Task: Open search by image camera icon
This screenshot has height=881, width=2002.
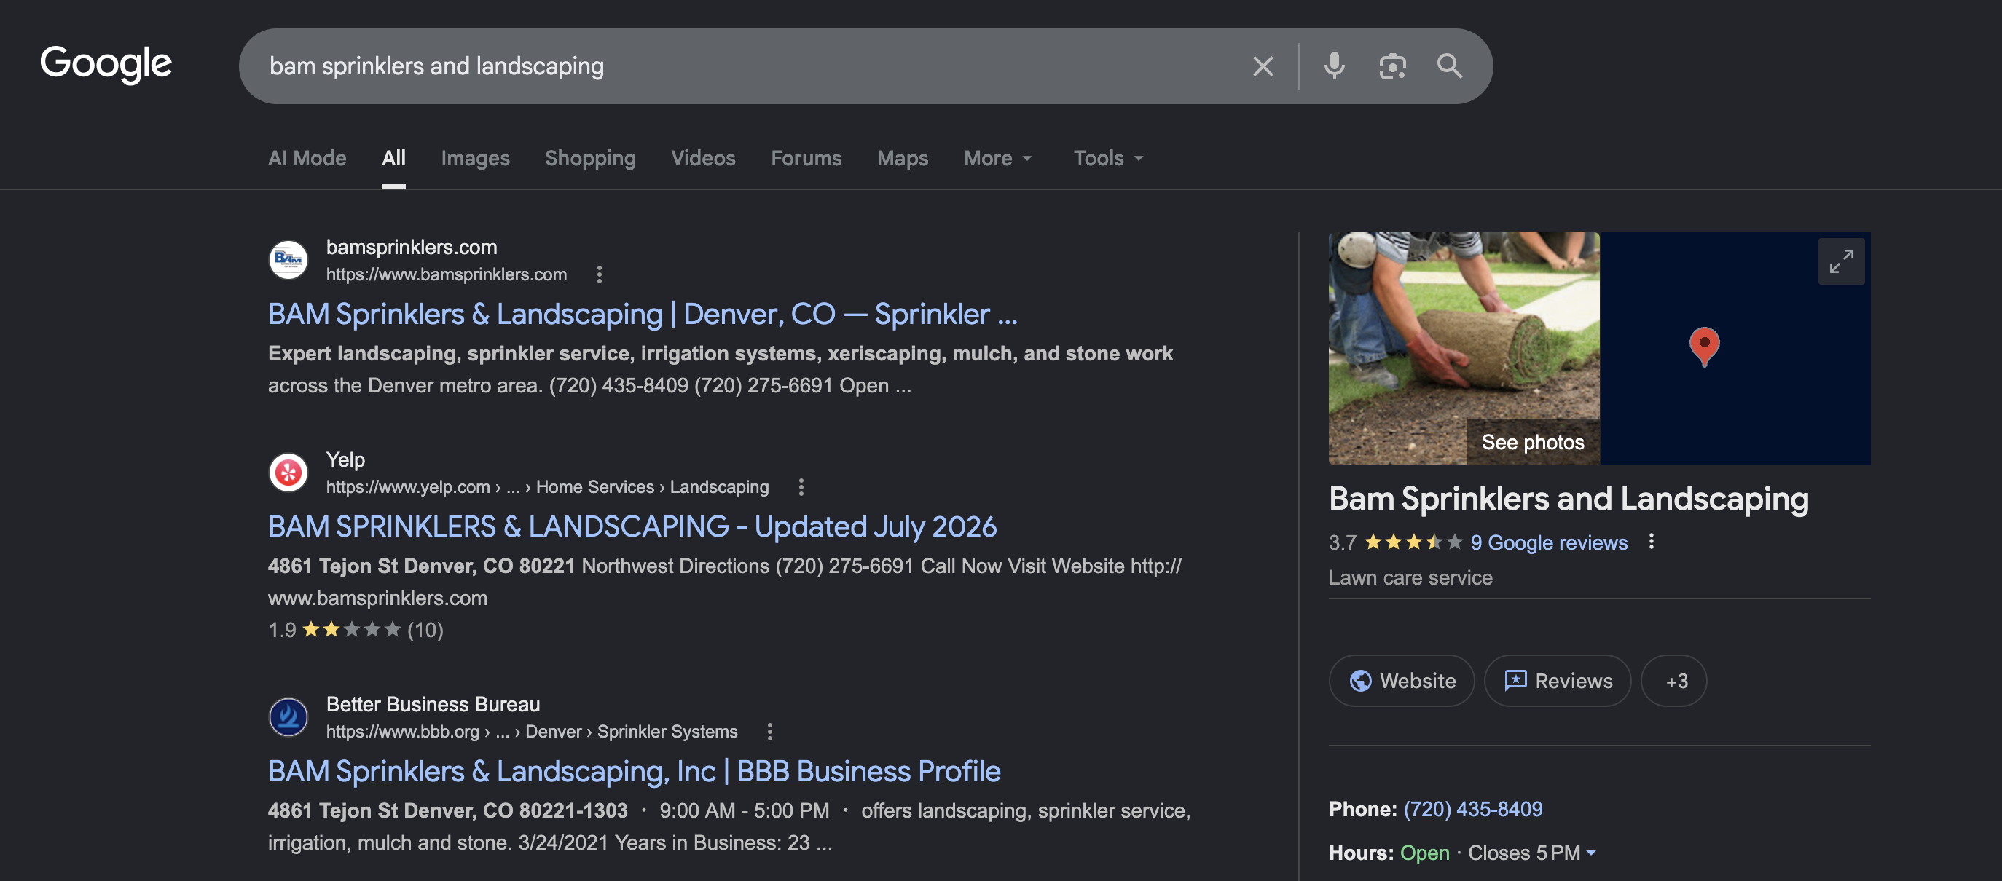Action: click(1392, 67)
